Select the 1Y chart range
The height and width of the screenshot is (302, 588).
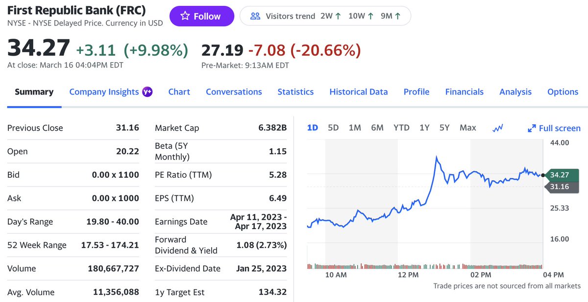point(424,128)
